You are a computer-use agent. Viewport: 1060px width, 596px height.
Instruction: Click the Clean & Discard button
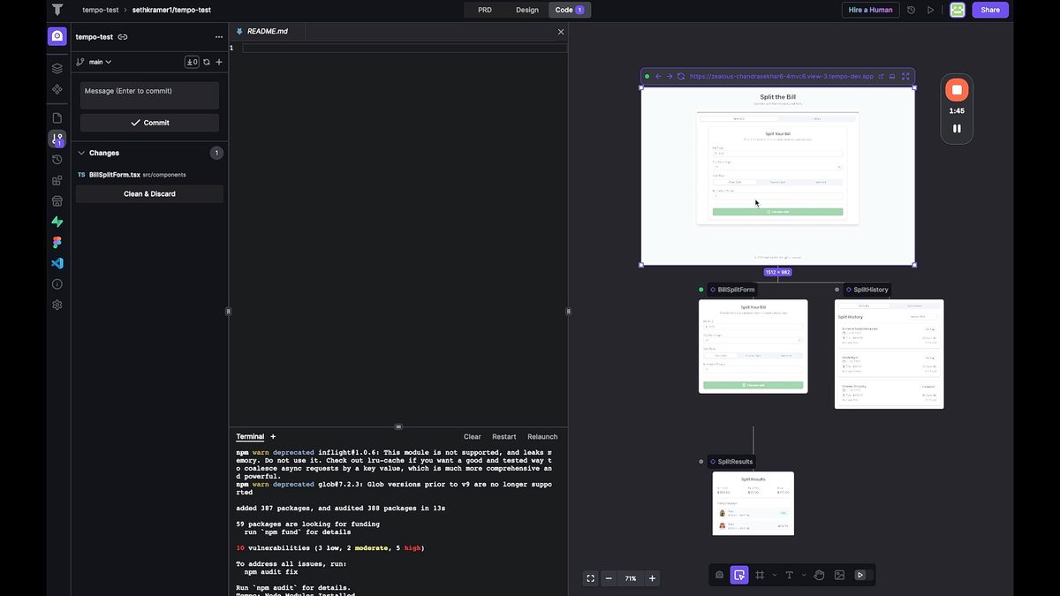[x=149, y=193]
